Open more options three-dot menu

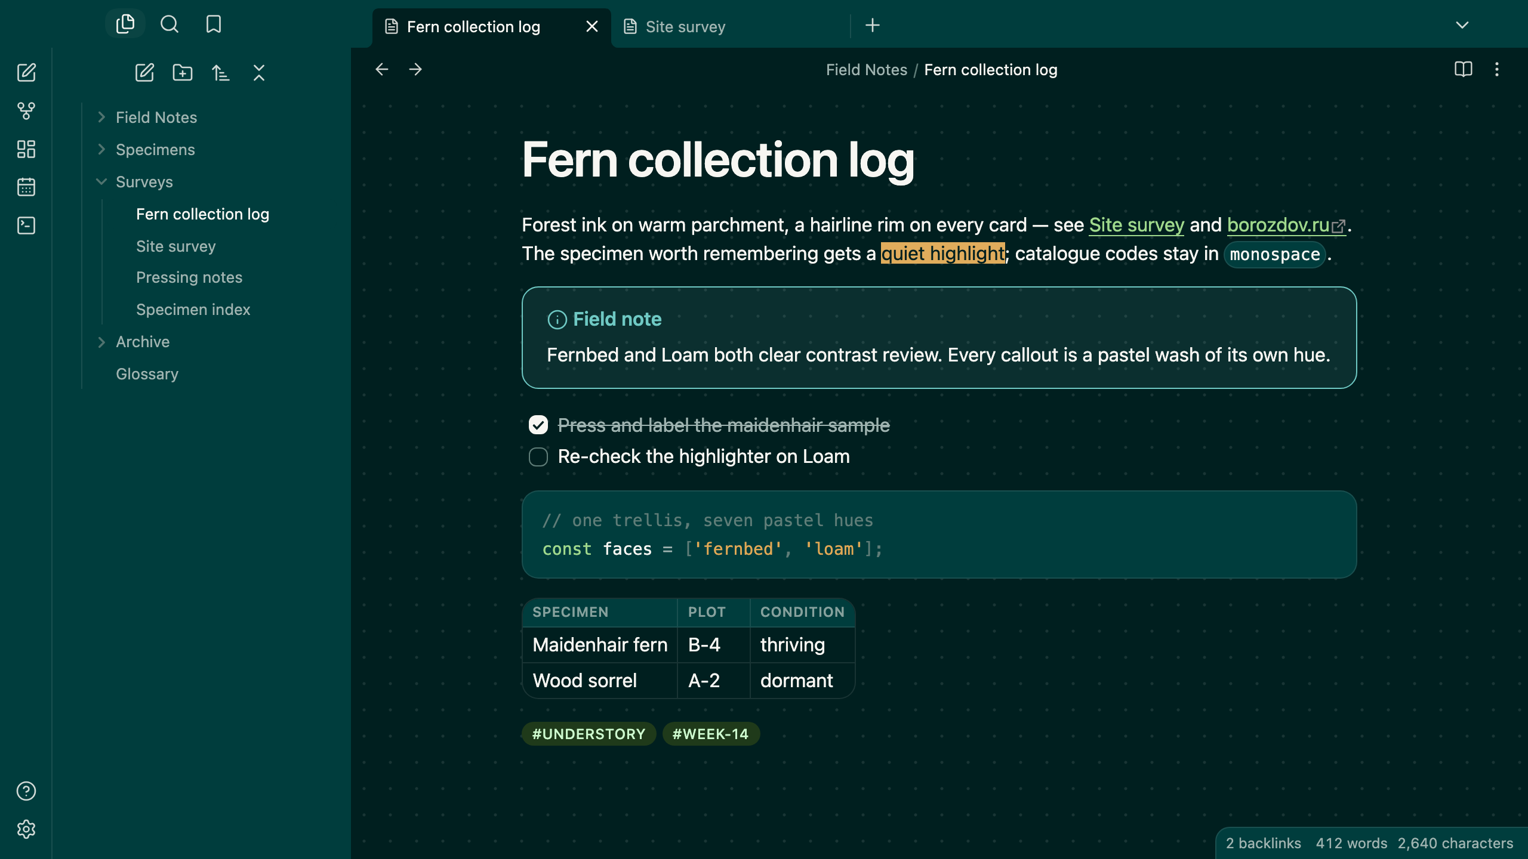point(1497,70)
